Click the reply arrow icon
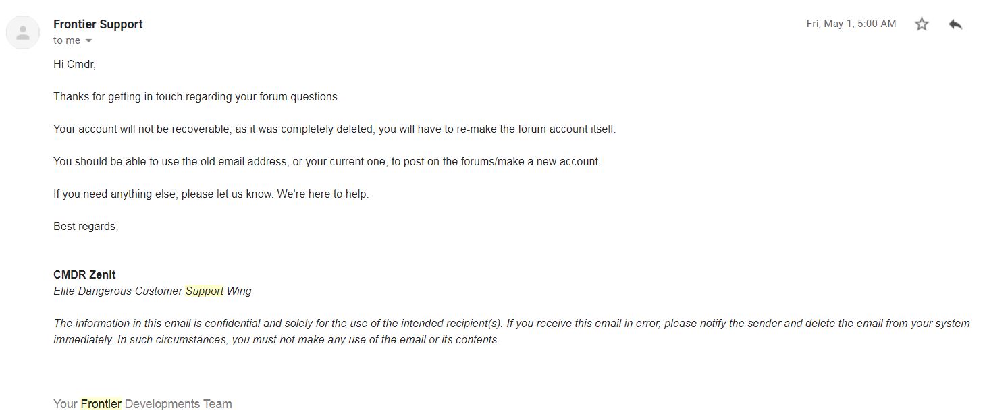 click(955, 24)
